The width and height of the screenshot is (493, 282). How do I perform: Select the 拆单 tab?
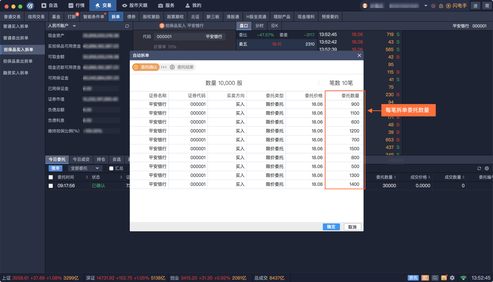115,17
